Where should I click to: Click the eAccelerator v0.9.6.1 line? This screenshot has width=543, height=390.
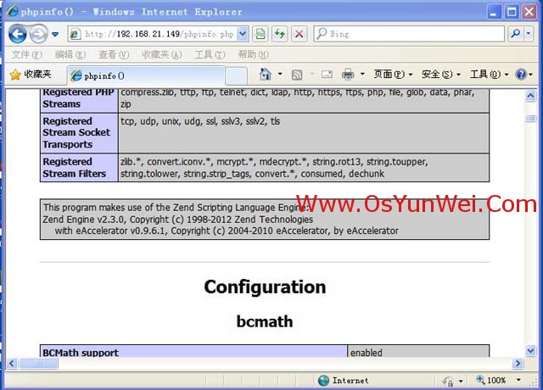coord(227,231)
